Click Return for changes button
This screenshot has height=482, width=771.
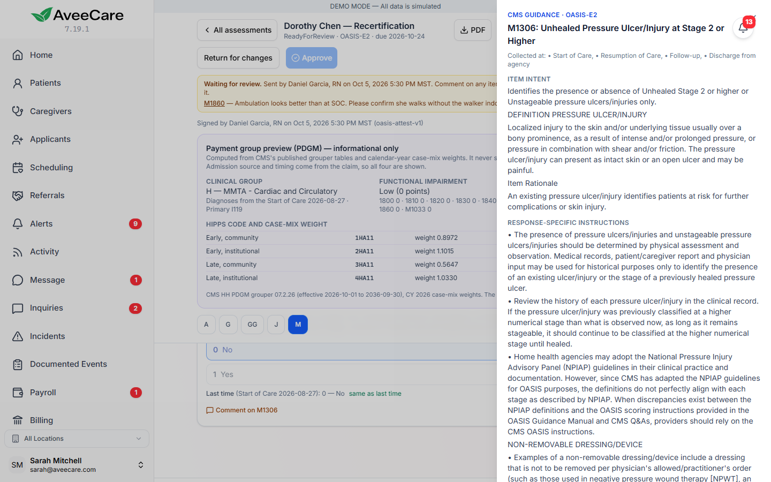point(238,58)
